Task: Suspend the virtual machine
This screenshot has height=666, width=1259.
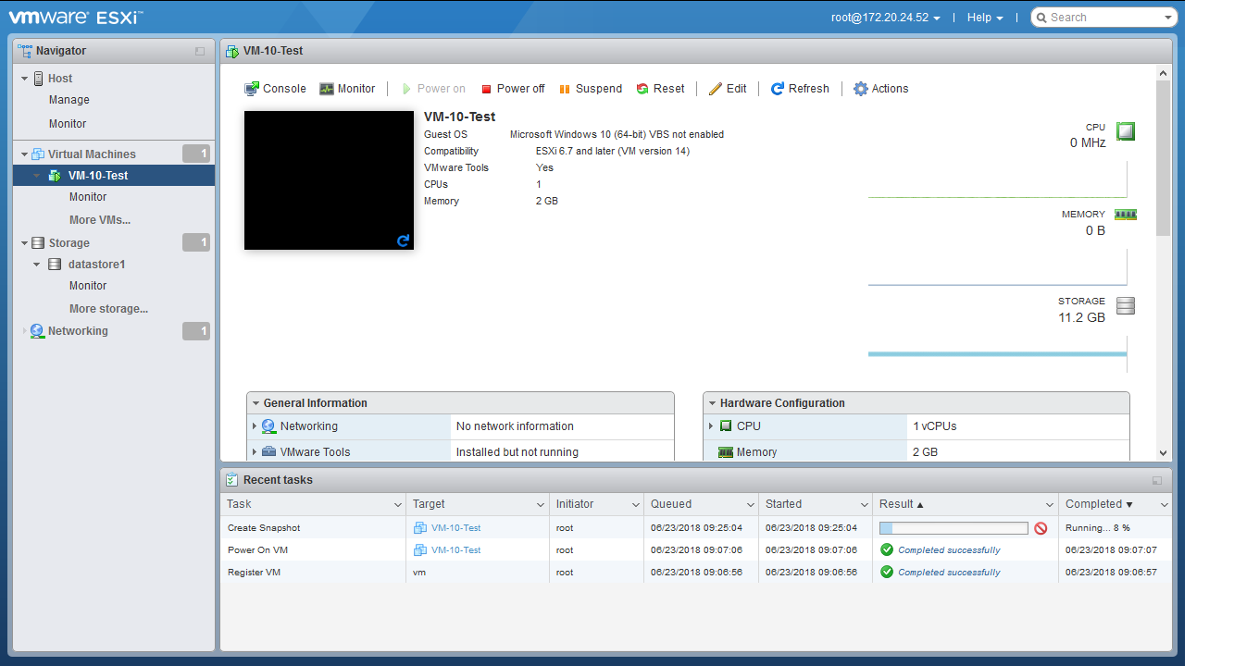Action: tap(591, 89)
